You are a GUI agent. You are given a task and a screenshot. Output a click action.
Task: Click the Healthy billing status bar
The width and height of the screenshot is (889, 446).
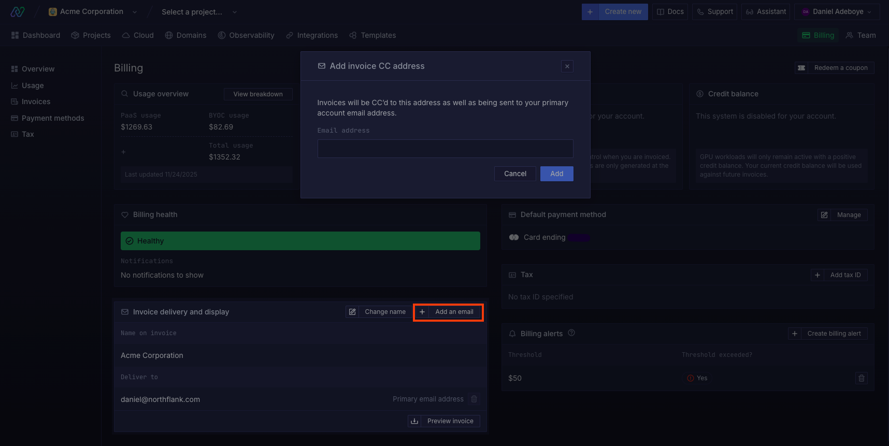tap(300, 241)
